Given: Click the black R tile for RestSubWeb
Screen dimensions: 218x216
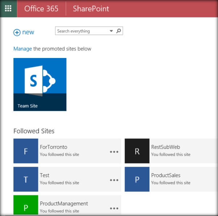Looking at the screenshot, I should tap(137, 151).
